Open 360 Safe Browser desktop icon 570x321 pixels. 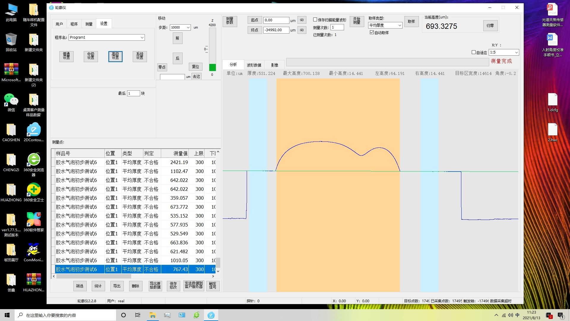point(34,160)
